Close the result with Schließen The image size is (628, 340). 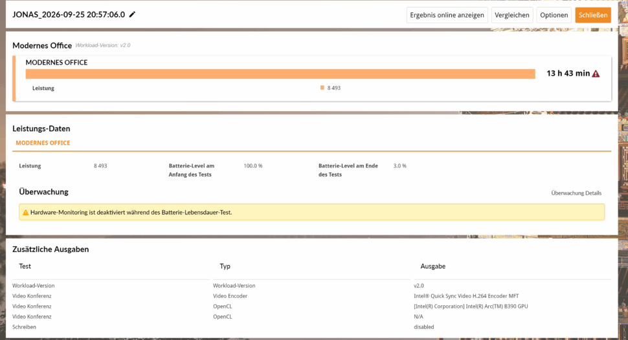click(593, 16)
